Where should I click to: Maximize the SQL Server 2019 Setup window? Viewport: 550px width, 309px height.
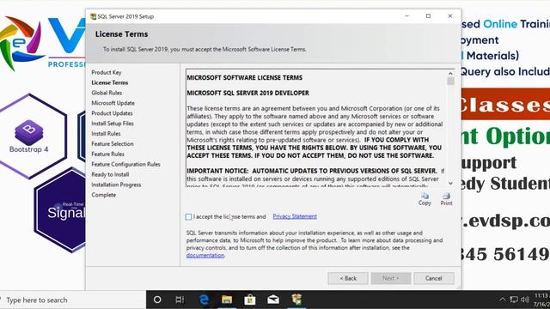(x=428, y=16)
